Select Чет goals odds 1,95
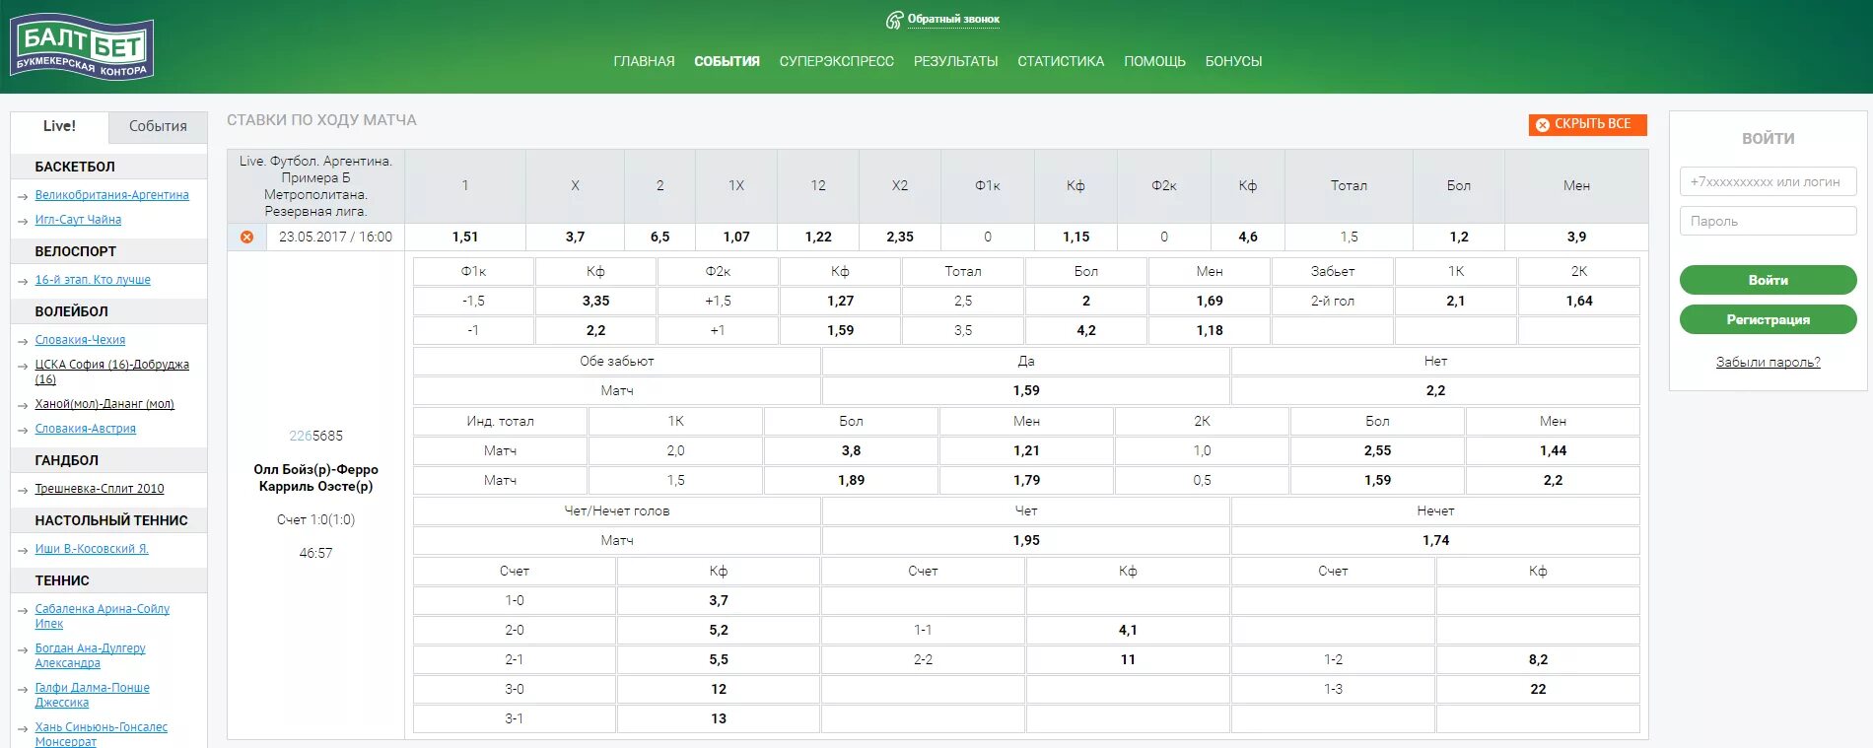 coord(1025,540)
